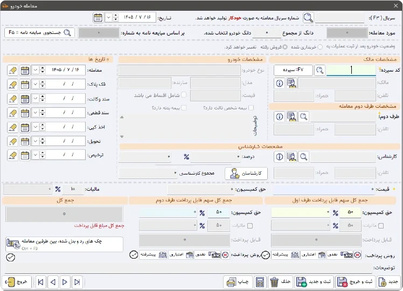Open the dropdown arrow of the top تاریخ field

tap(108, 18)
